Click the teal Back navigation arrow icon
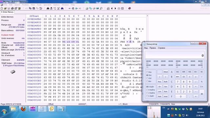Screen dimensions: 210x118 pyautogui.click(x=76, y=9)
